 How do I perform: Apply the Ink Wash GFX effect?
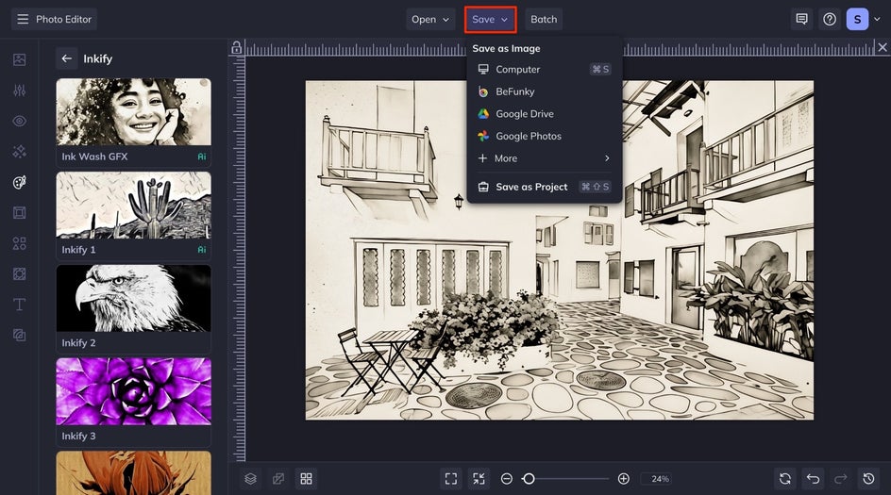[133, 122]
